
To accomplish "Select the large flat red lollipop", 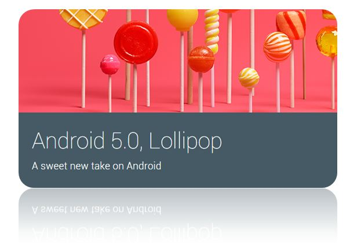I will [136, 43].
